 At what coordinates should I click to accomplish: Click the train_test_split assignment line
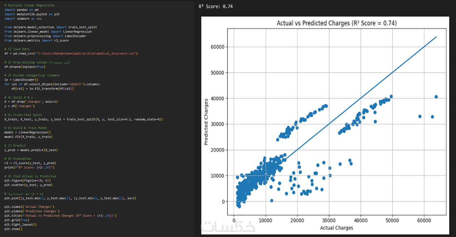pyautogui.click(x=83, y=119)
